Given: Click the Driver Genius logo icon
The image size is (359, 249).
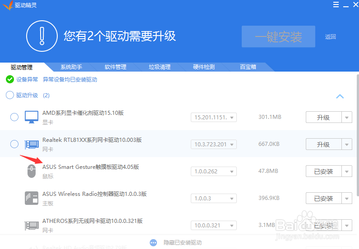Looking at the screenshot, I should [8, 5].
